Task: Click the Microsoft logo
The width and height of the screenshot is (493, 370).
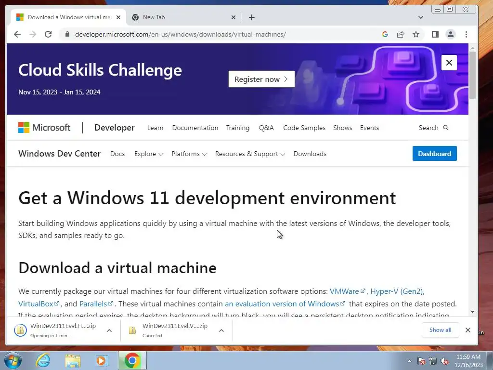Action: coord(44,128)
